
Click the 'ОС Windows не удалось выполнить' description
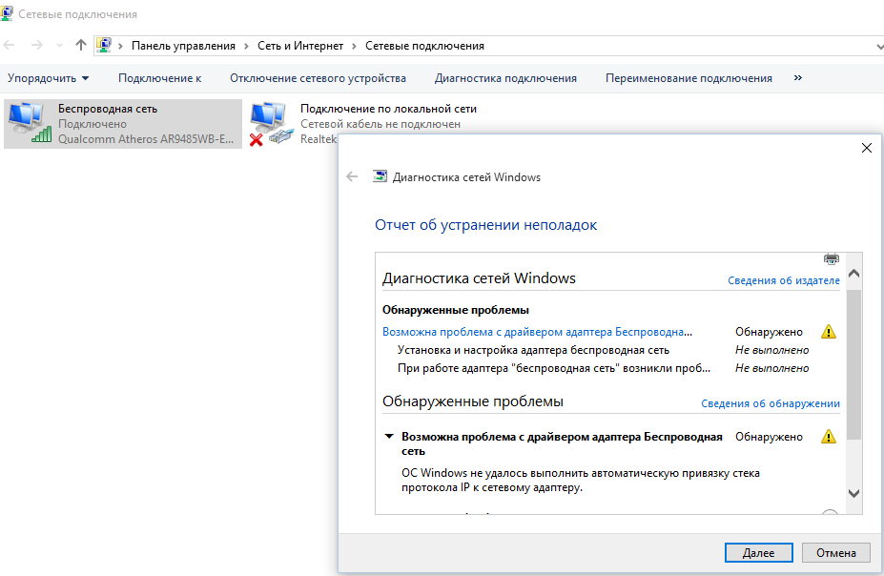tap(581, 481)
